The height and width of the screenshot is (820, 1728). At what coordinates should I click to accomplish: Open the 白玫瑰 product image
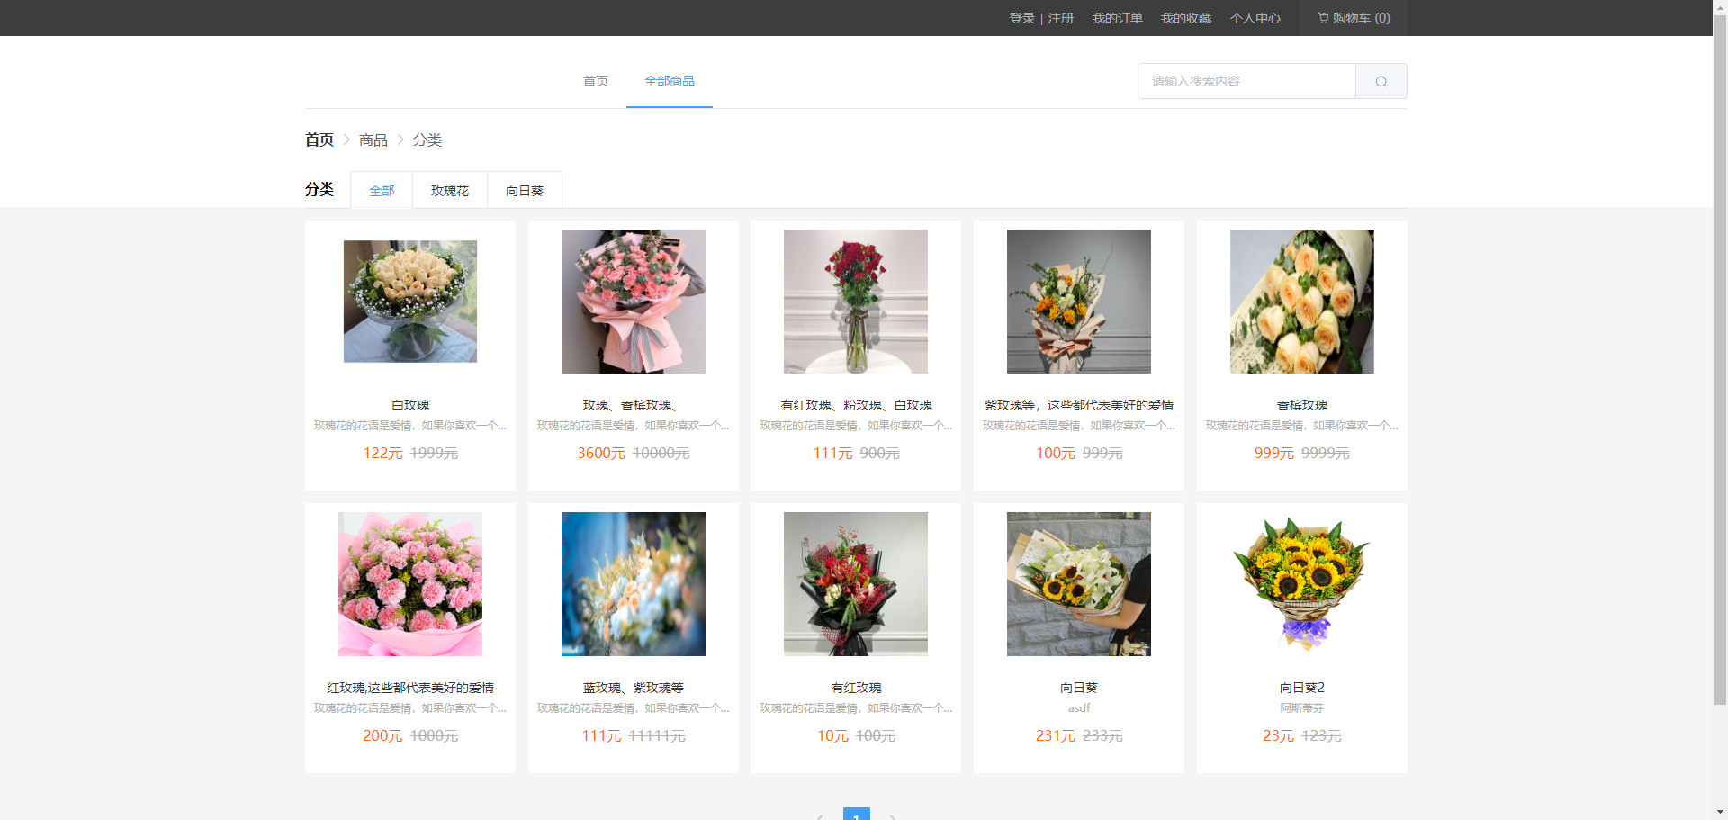[410, 302]
